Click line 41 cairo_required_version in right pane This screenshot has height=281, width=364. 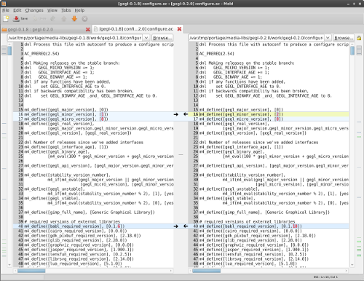(x=250, y=231)
